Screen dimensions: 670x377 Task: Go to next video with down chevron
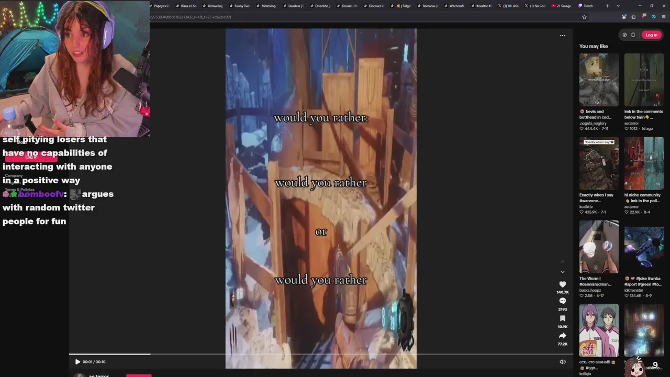coord(563,272)
